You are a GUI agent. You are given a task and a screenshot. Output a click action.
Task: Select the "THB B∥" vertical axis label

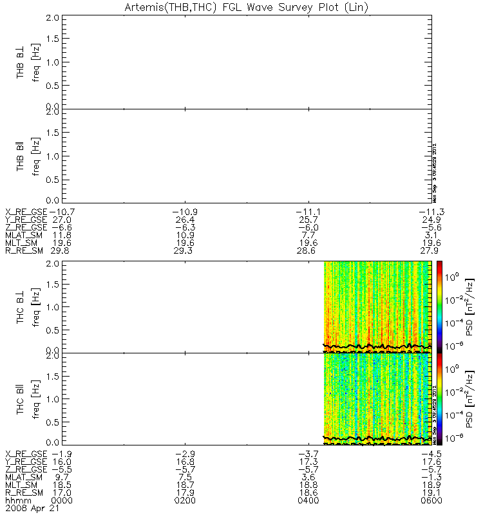[20, 156]
